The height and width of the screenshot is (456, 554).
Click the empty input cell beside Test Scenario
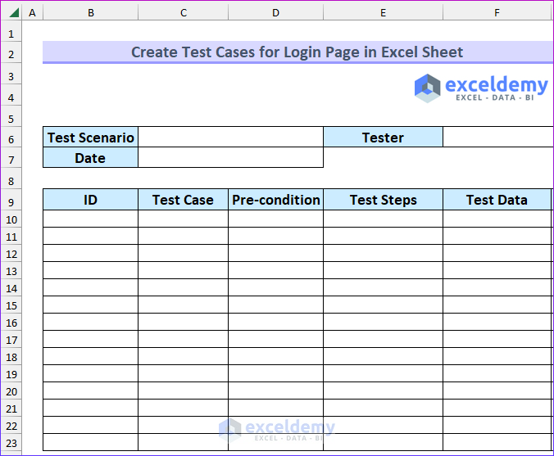click(230, 138)
